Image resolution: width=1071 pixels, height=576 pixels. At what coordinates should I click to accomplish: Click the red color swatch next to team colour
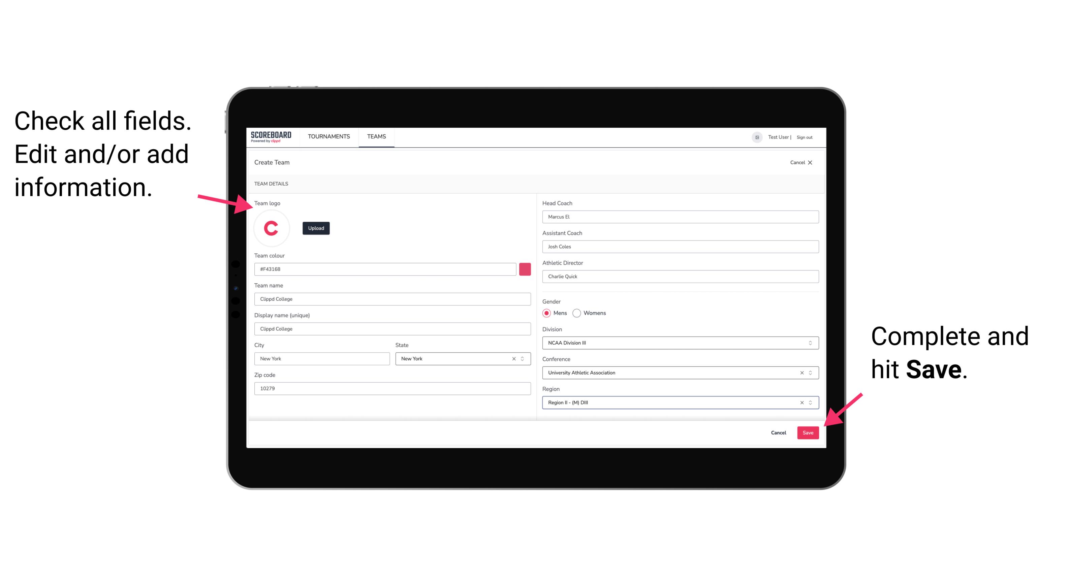pos(526,269)
